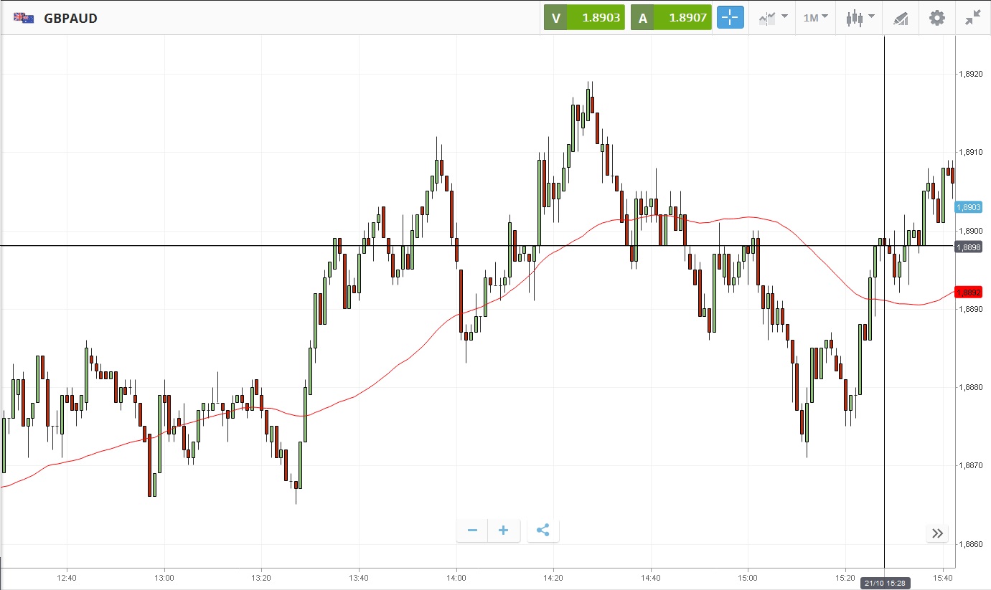Share the chart
This screenshot has height=590, width=991.
tap(543, 530)
